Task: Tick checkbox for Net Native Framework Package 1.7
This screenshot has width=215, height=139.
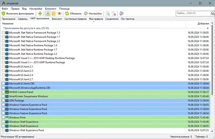Action: (x=3, y=37)
